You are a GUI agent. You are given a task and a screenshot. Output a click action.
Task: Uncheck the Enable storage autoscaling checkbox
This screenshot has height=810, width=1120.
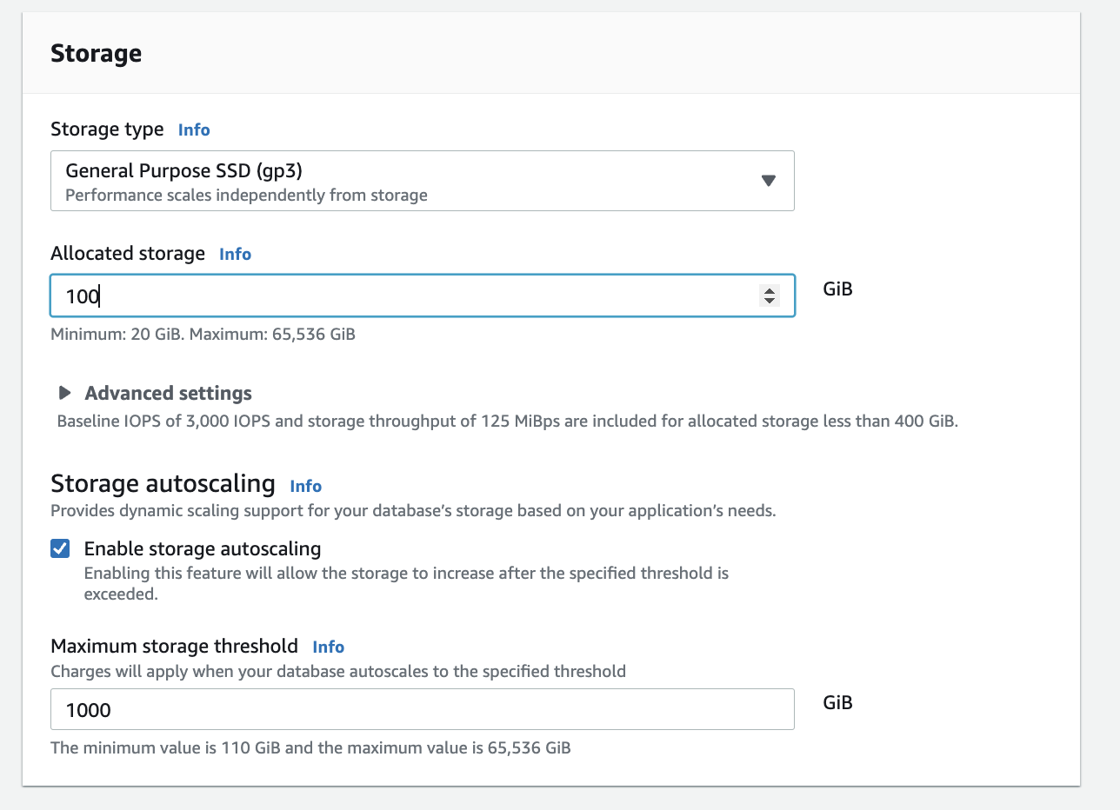pyautogui.click(x=60, y=549)
